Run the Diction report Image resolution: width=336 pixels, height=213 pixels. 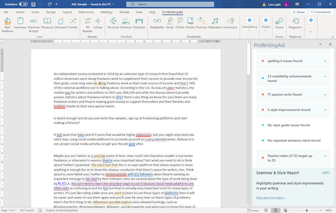click(190, 23)
